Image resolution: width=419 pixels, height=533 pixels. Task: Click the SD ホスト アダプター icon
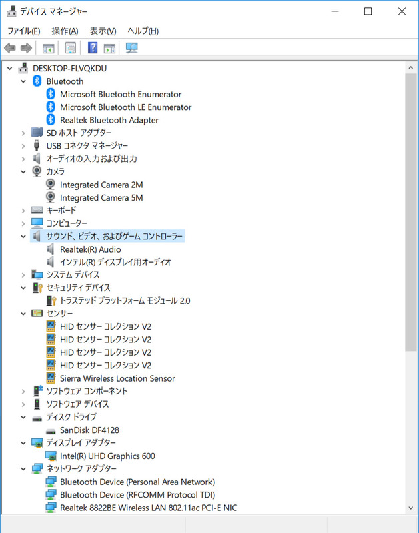(x=37, y=133)
